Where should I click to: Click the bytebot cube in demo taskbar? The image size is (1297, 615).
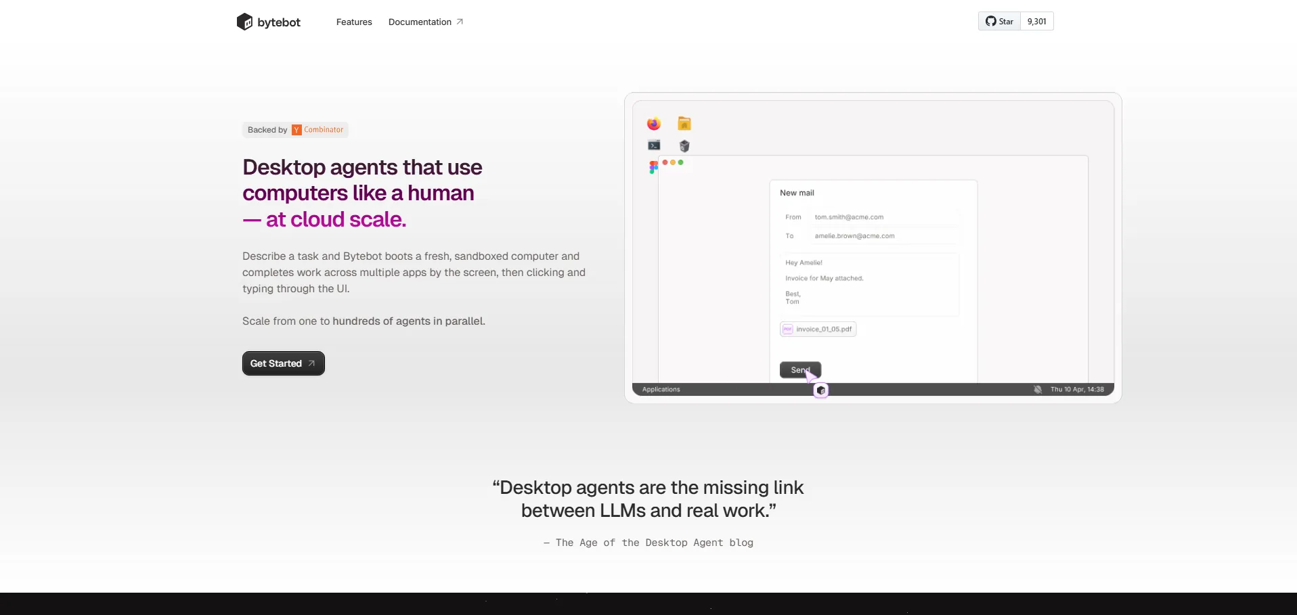tap(820, 390)
